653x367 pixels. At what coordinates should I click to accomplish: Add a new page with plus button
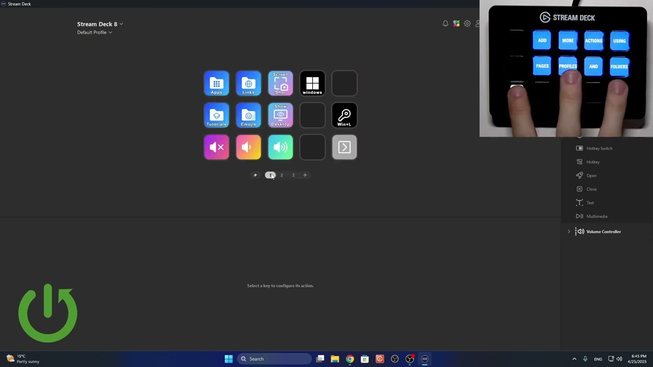tap(305, 175)
